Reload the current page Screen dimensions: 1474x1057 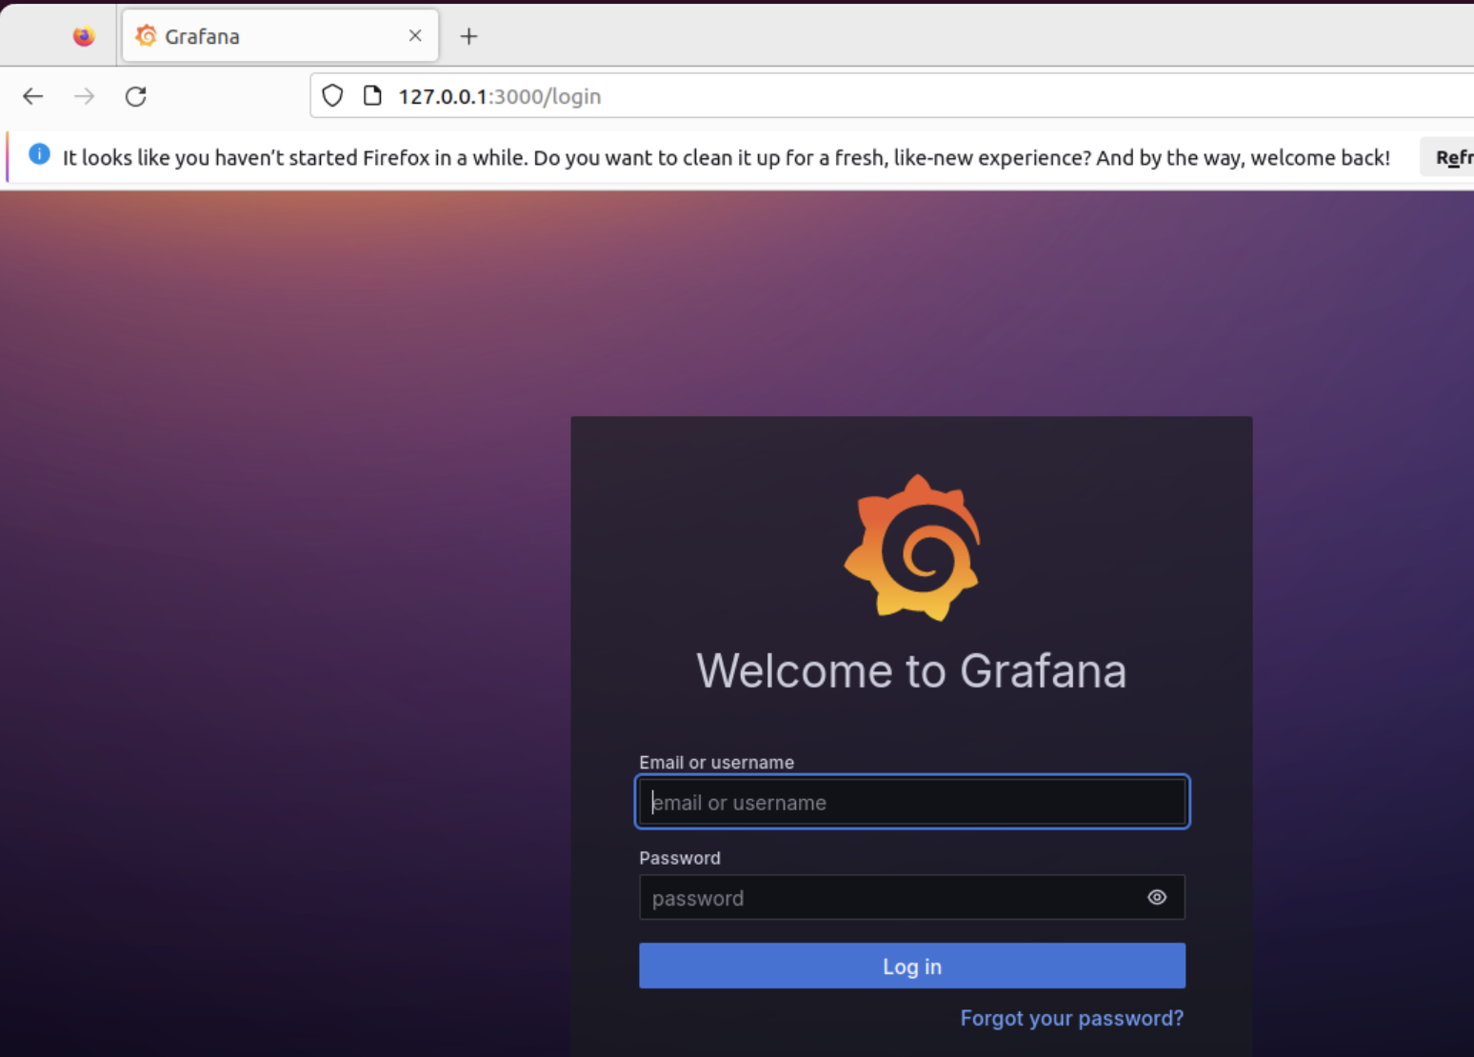(x=136, y=96)
